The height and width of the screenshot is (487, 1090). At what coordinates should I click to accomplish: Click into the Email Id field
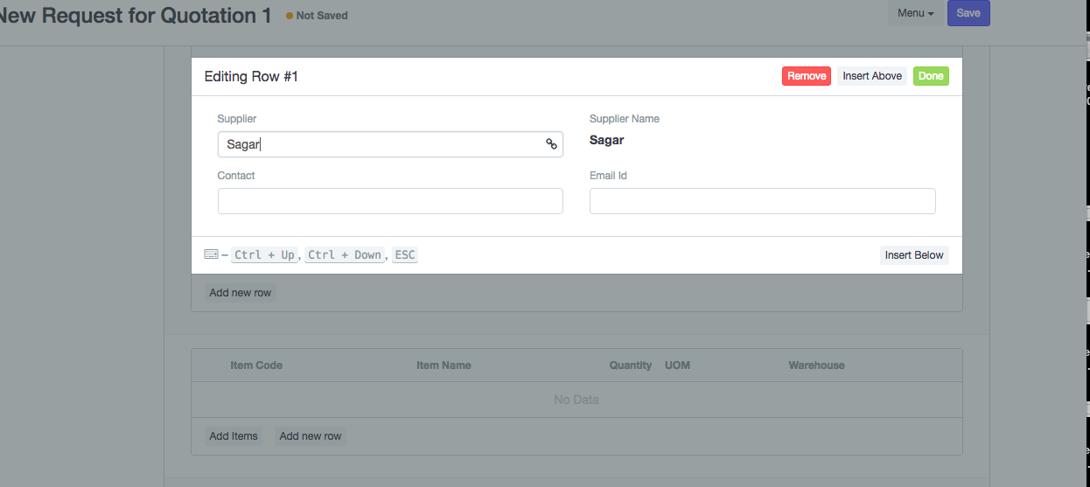point(762,201)
